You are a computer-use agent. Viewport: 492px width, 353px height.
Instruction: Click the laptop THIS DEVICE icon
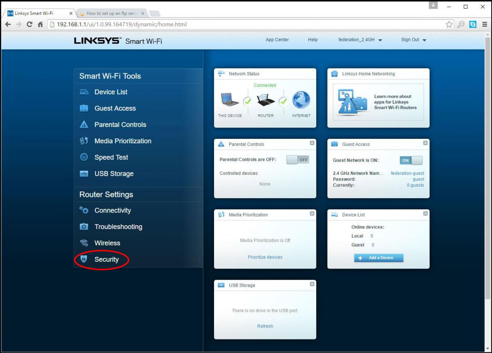tap(230, 100)
